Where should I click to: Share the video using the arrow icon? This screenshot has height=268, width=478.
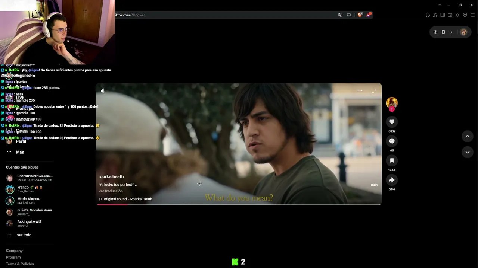pyautogui.click(x=392, y=180)
